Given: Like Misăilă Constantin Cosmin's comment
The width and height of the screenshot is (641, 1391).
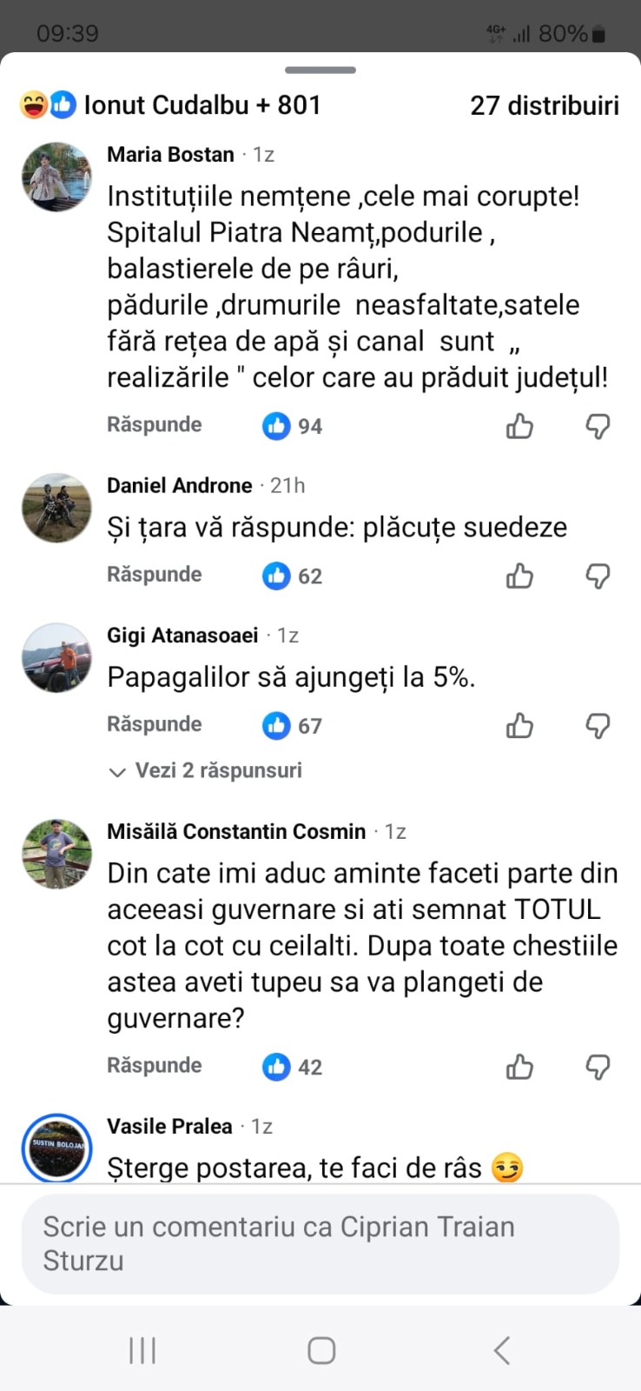Looking at the screenshot, I should [x=519, y=1067].
